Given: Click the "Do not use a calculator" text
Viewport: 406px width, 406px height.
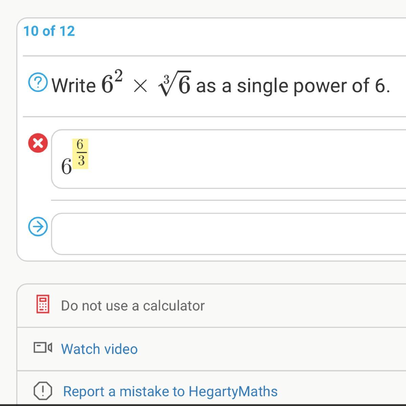Looking at the screenshot, I should tap(133, 306).
